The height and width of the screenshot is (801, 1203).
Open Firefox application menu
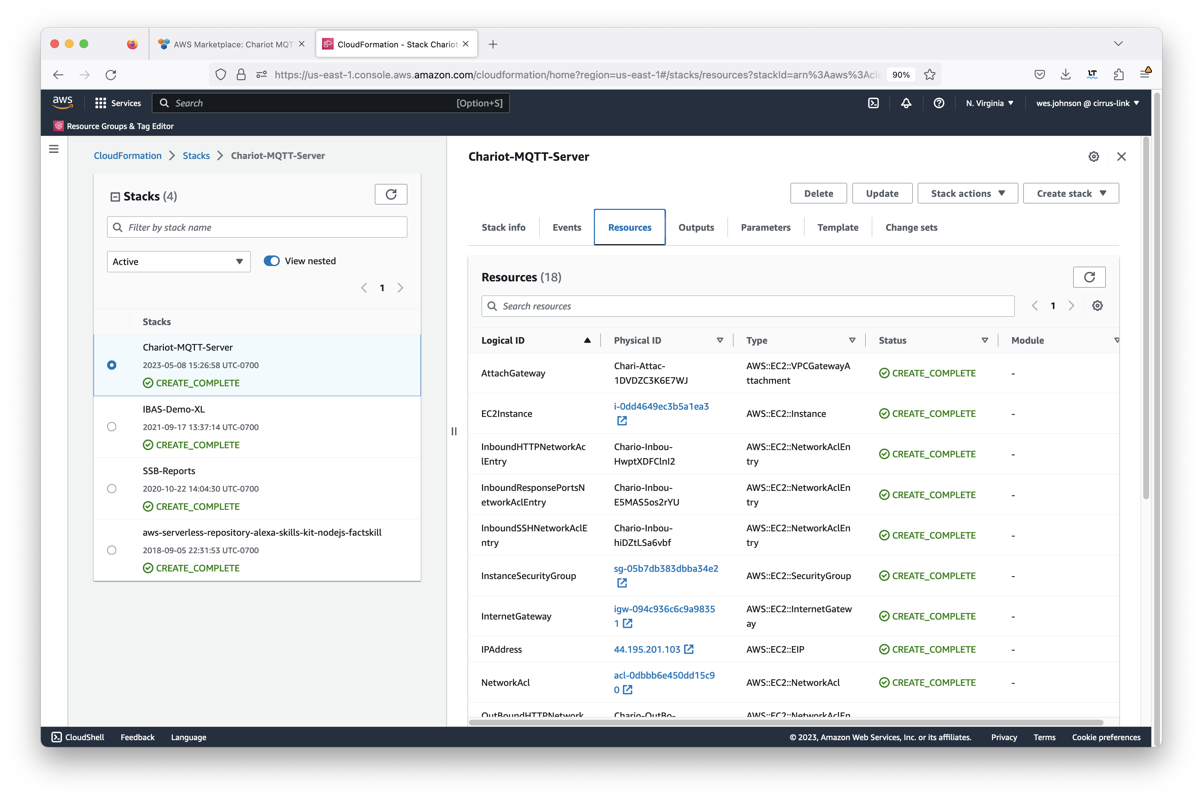[x=1145, y=74]
